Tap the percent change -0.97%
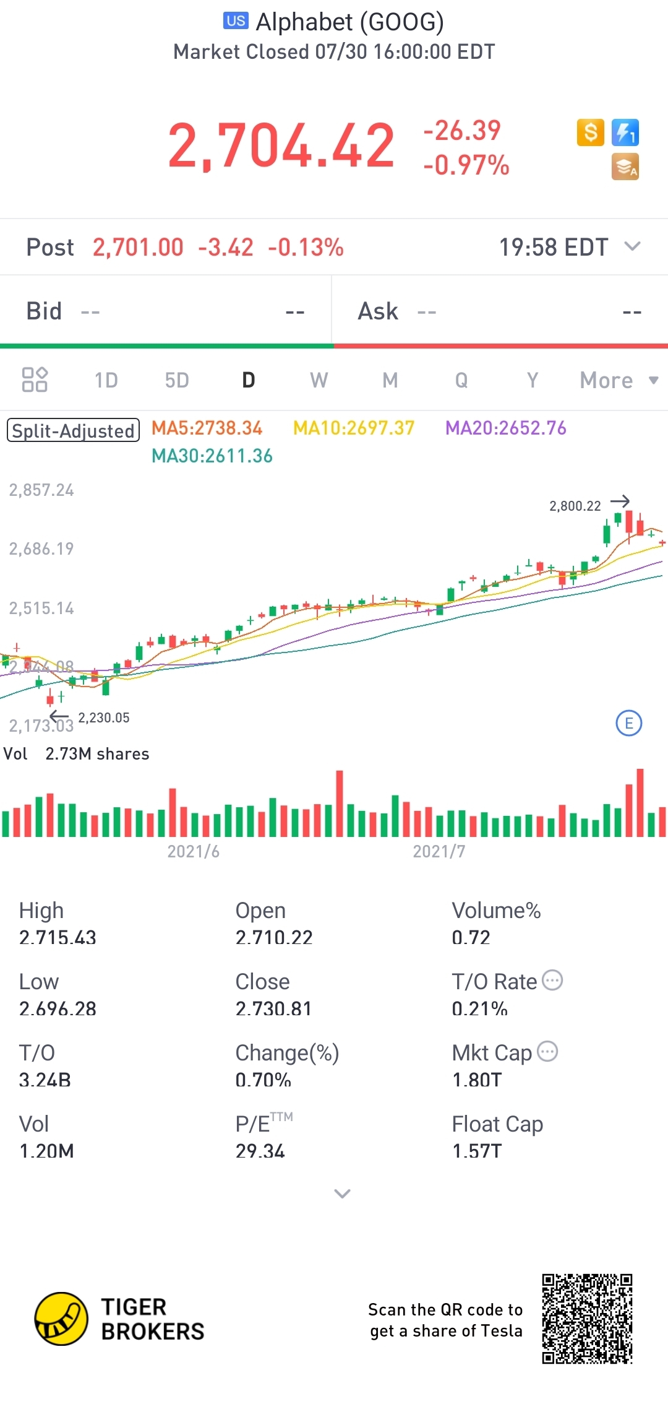Image resolution: width=668 pixels, height=1417 pixels. coord(466,165)
